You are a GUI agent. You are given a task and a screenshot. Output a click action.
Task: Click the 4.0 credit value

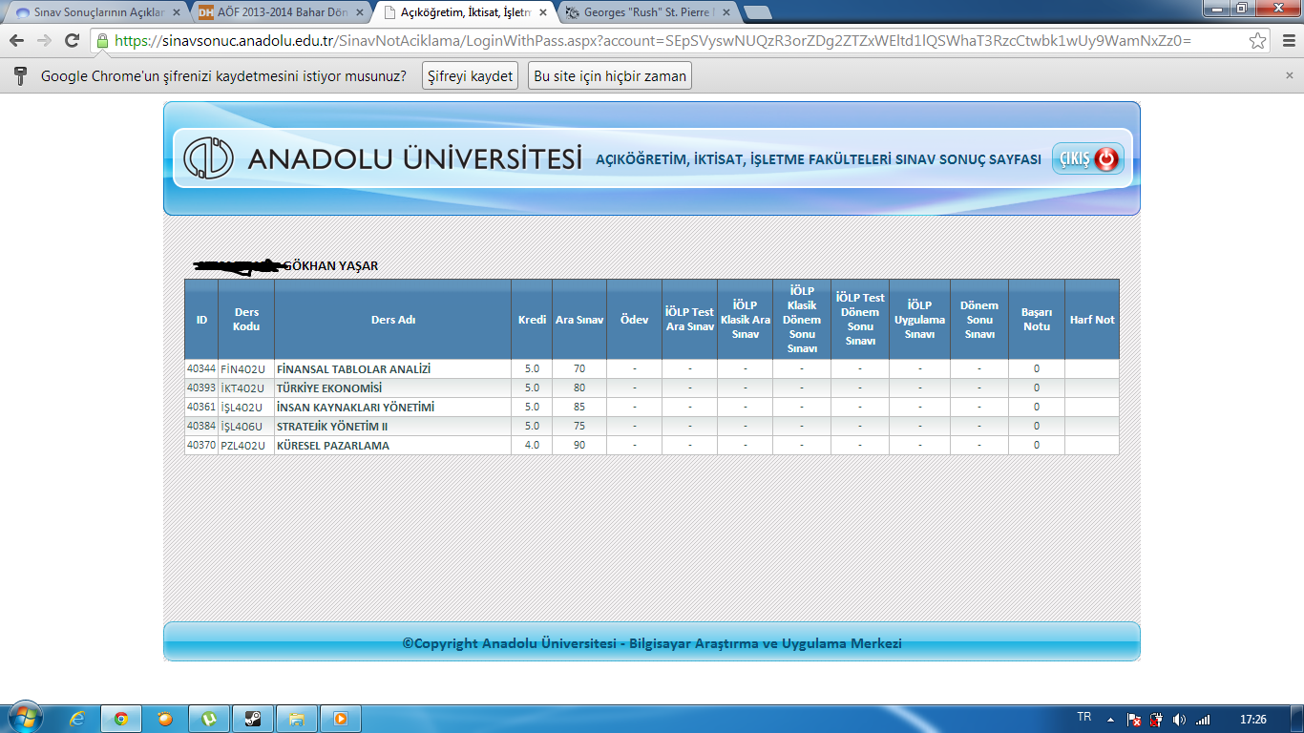532,446
